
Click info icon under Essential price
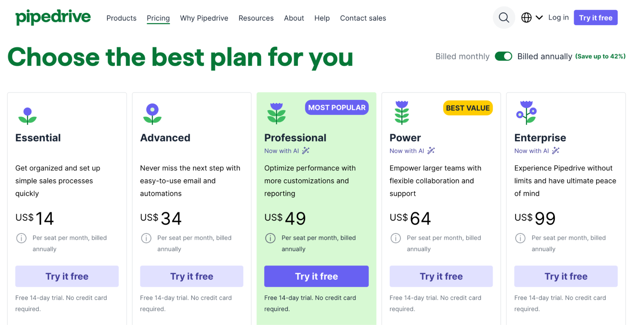[21, 238]
